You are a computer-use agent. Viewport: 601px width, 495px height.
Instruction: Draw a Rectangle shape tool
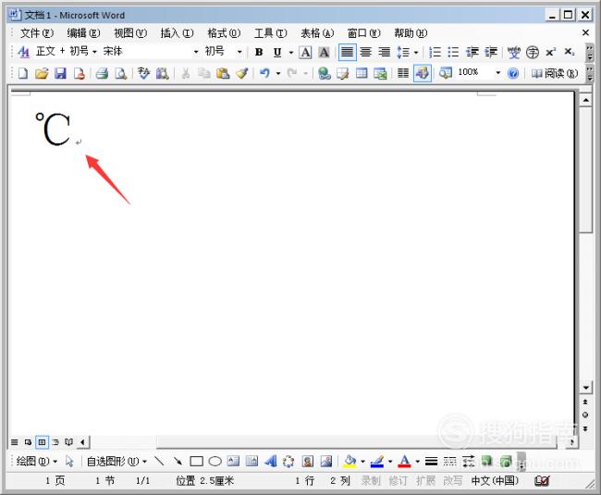196,461
